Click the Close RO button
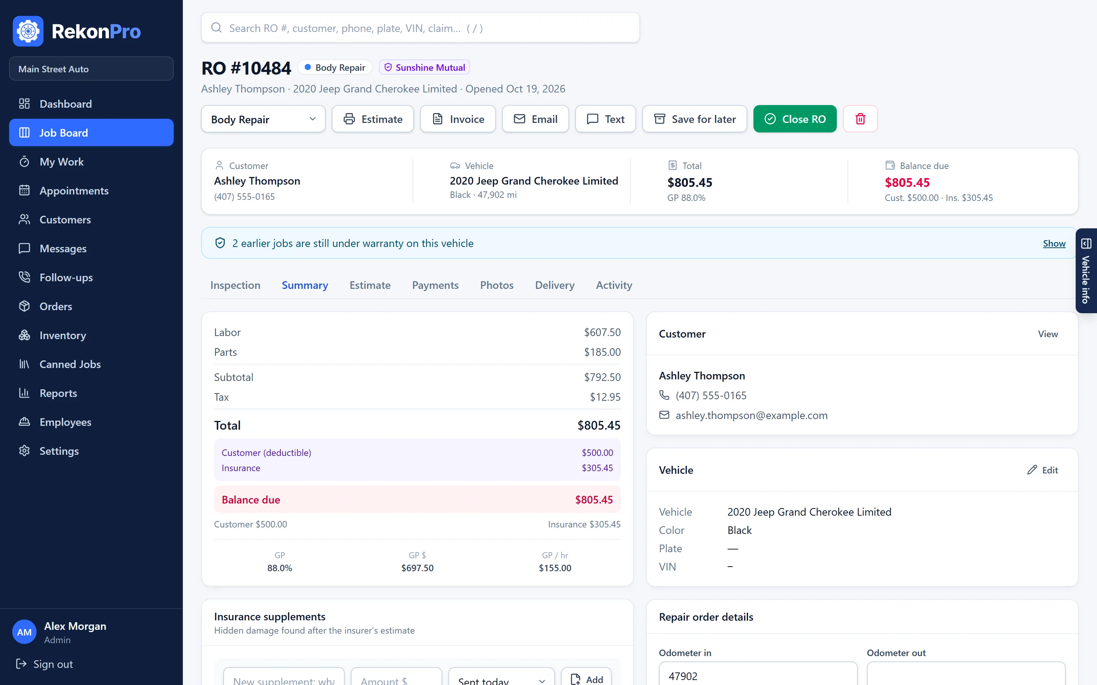Screen dimensions: 1097x685 pyautogui.click(x=795, y=119)
